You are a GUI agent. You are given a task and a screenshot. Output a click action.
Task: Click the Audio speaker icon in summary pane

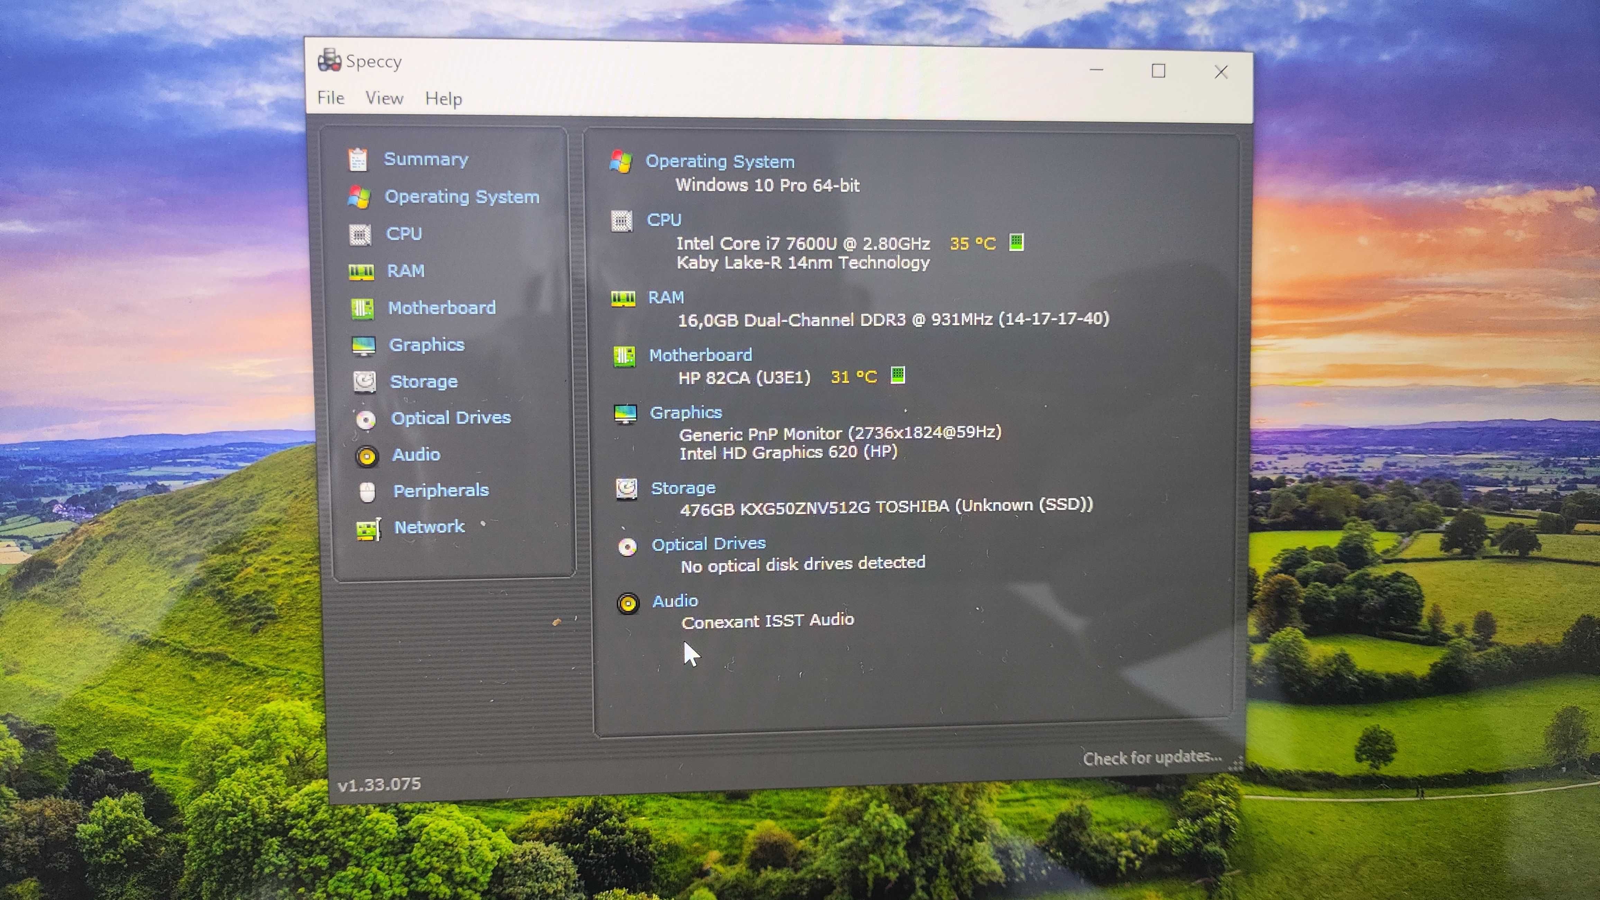[x=628, y=604]
